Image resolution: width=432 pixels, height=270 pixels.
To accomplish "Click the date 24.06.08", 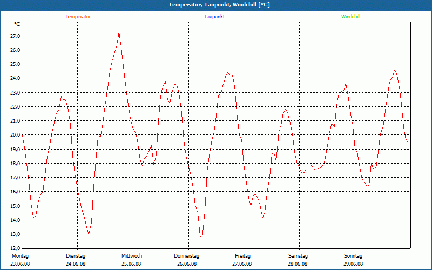I will coord(76,264).
